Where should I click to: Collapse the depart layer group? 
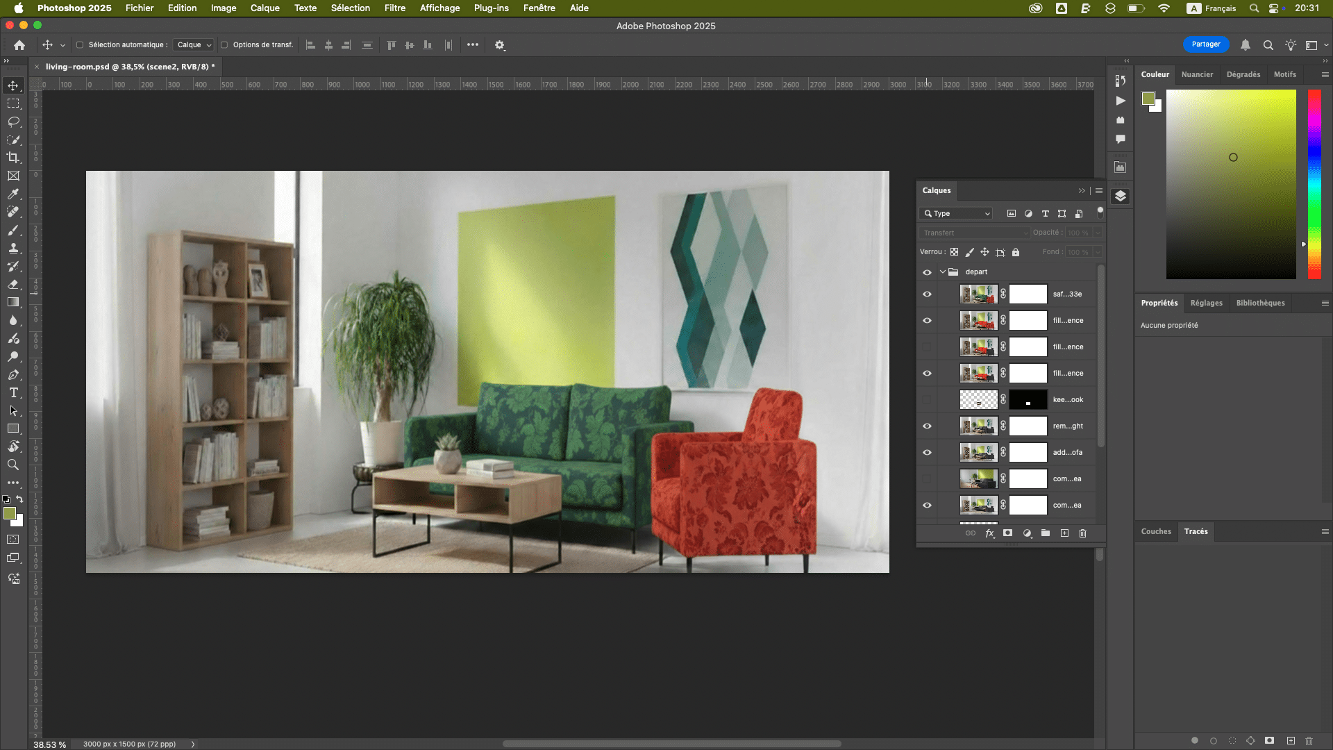[942, 272]
